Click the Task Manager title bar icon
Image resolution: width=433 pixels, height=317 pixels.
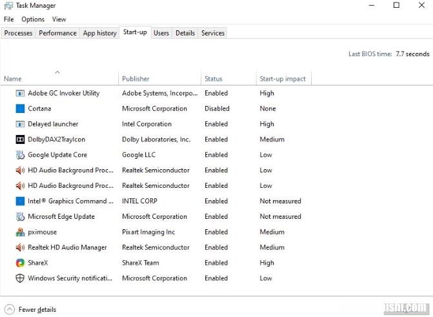coord(8,6)
